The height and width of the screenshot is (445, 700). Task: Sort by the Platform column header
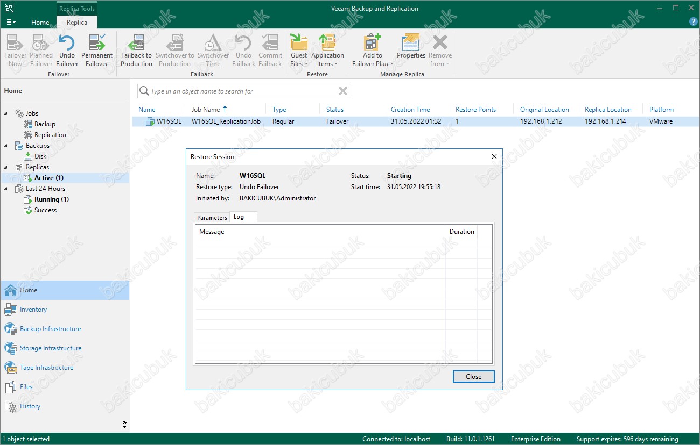coord(661,110)
